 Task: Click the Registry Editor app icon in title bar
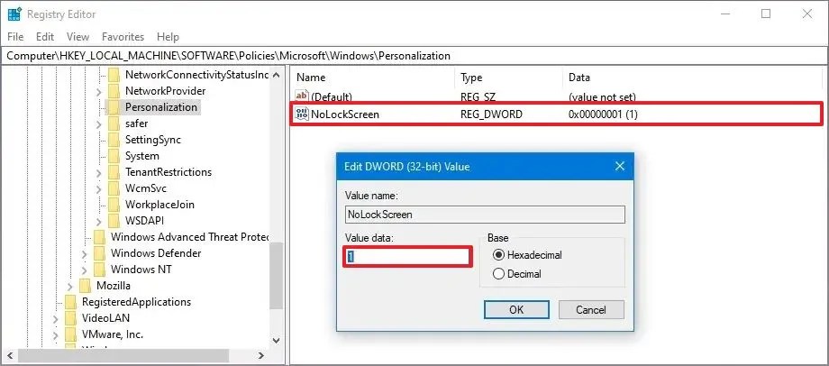point(14,14)
